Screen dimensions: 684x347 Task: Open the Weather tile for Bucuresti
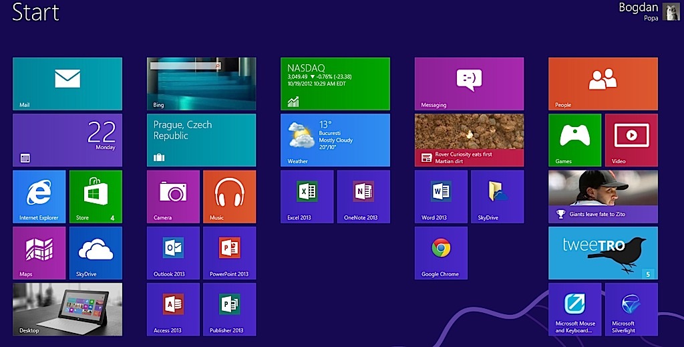pos(335,140)
